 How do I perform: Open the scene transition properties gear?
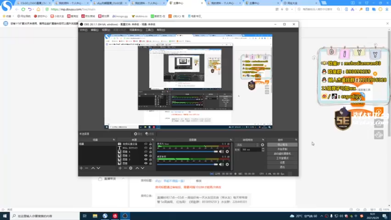[262, 145]
